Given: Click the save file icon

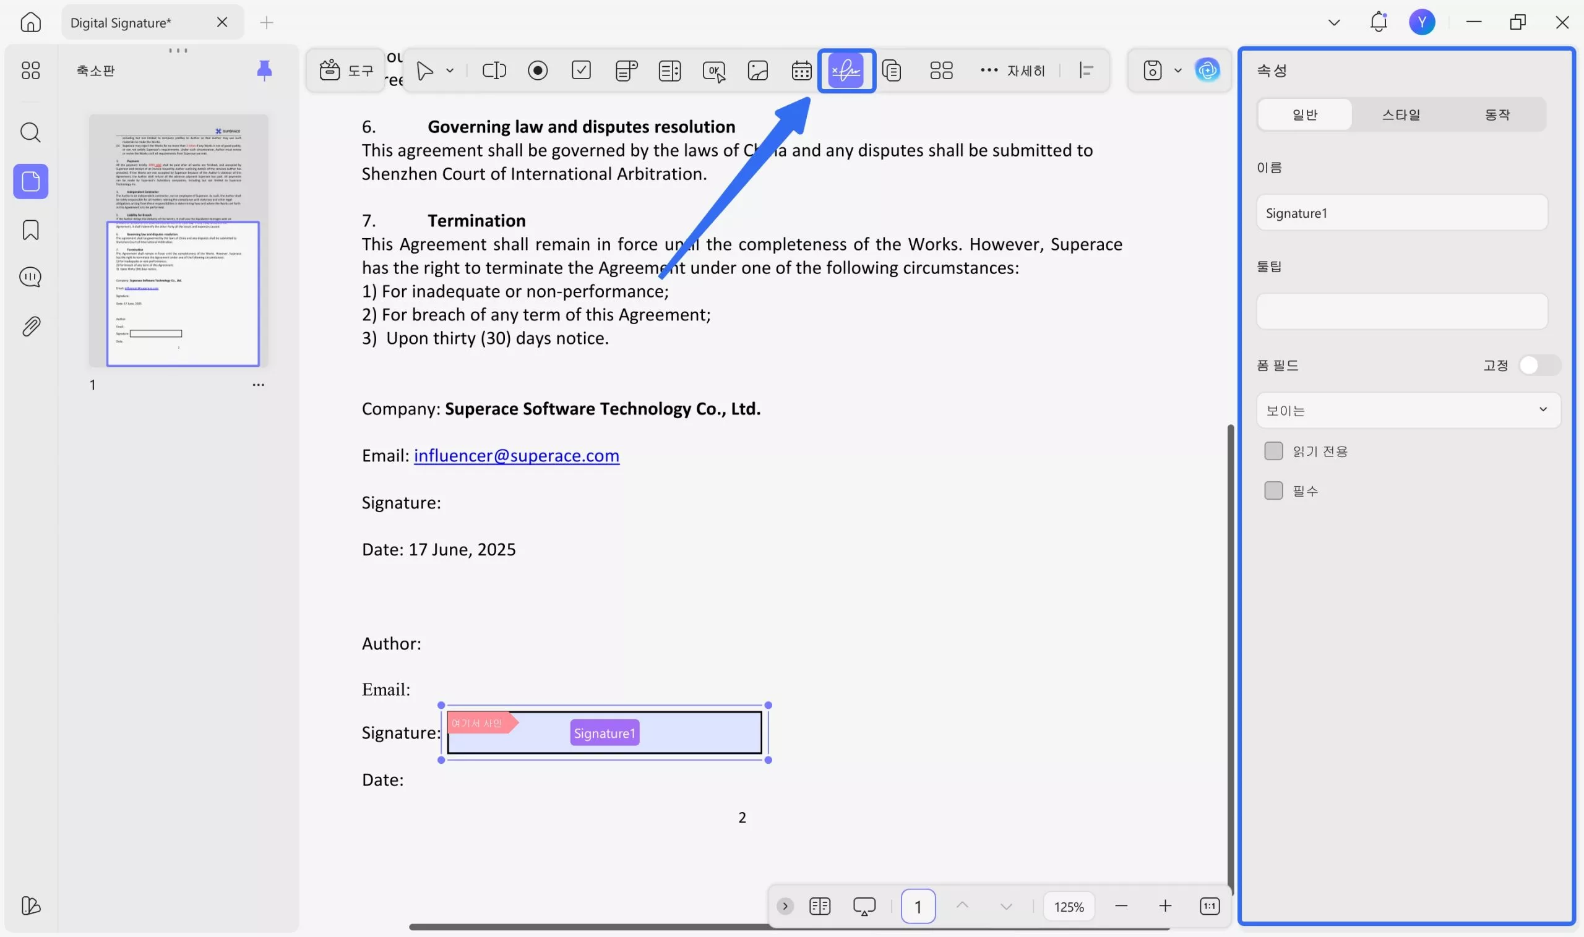Looking at the screenshot, I should [x=1152, y=70].
